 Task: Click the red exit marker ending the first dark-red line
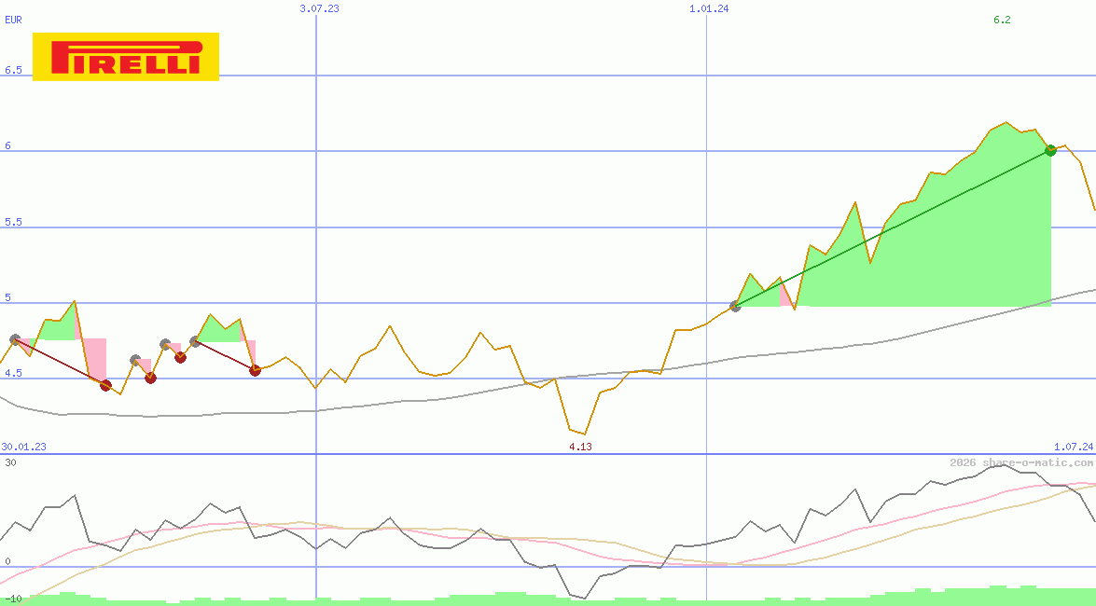[105, 385]
